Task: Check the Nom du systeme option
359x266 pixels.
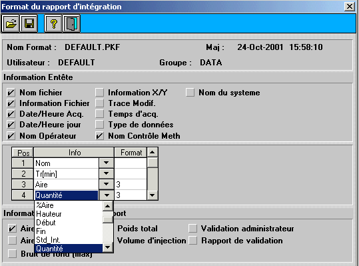Action: 190,93
